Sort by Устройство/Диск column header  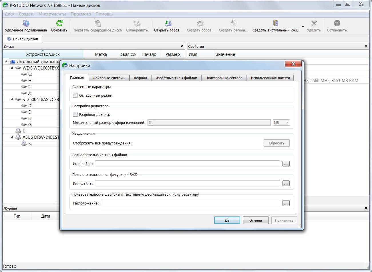[43, 54]
